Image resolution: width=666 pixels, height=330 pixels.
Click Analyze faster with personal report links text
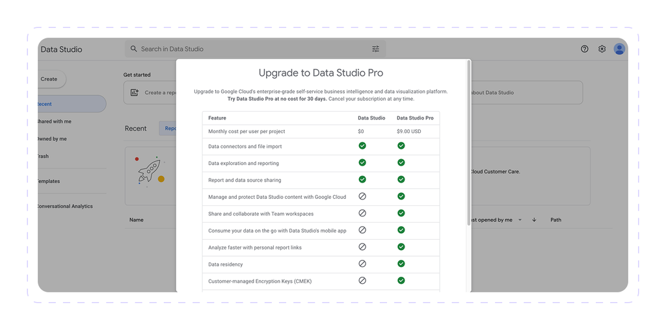tap(255, 247)
